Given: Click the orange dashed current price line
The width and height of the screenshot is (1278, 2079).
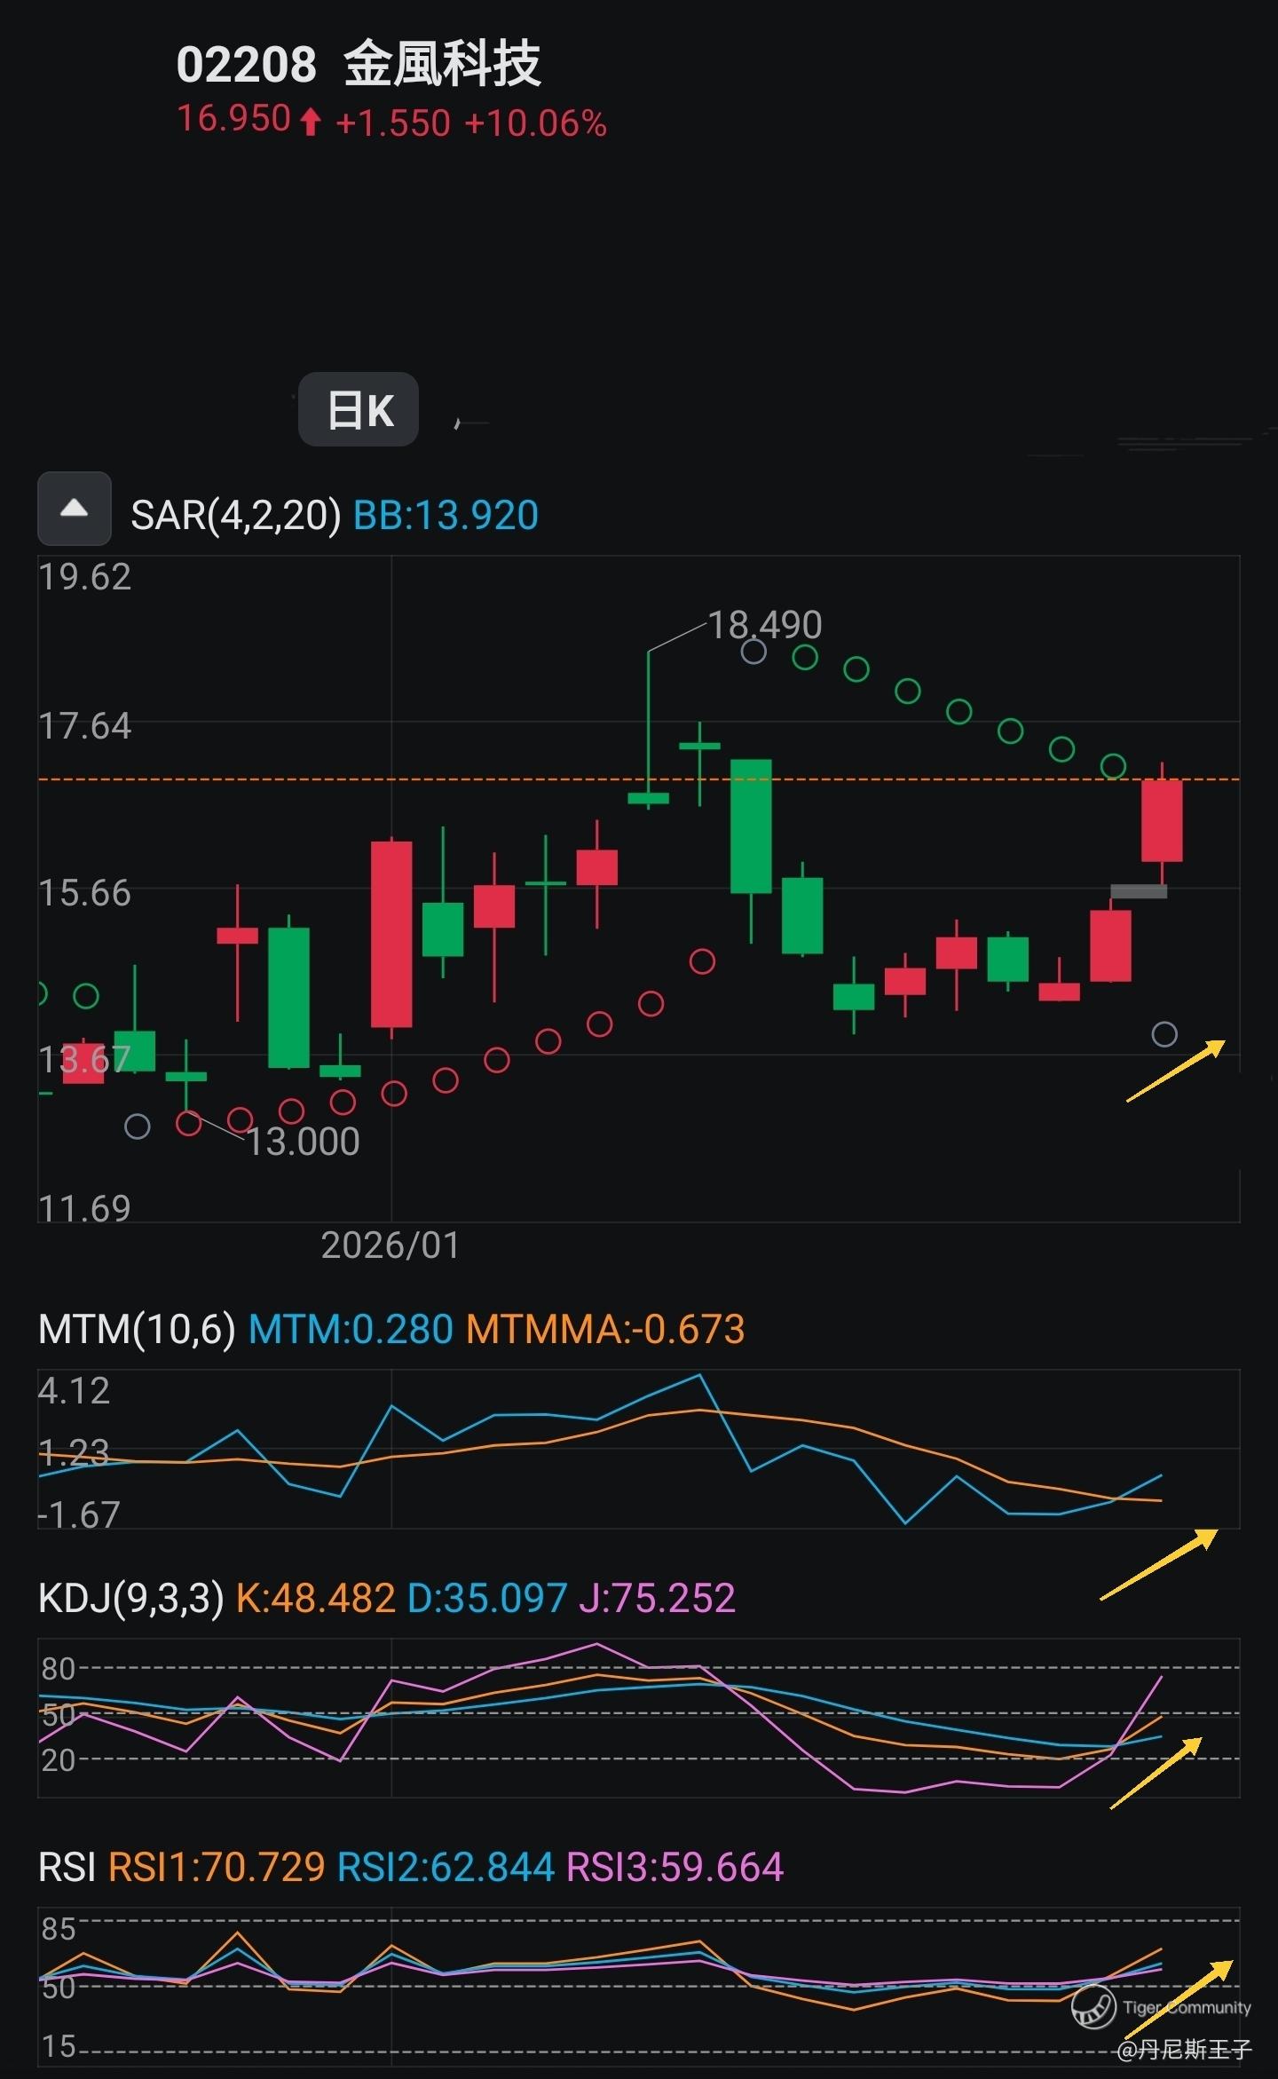Looking at the screenshot, I should pos(532,779).
